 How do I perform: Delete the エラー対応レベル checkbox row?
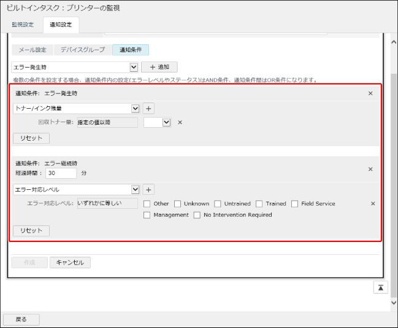pyautogui.click(x=372, y=204)
